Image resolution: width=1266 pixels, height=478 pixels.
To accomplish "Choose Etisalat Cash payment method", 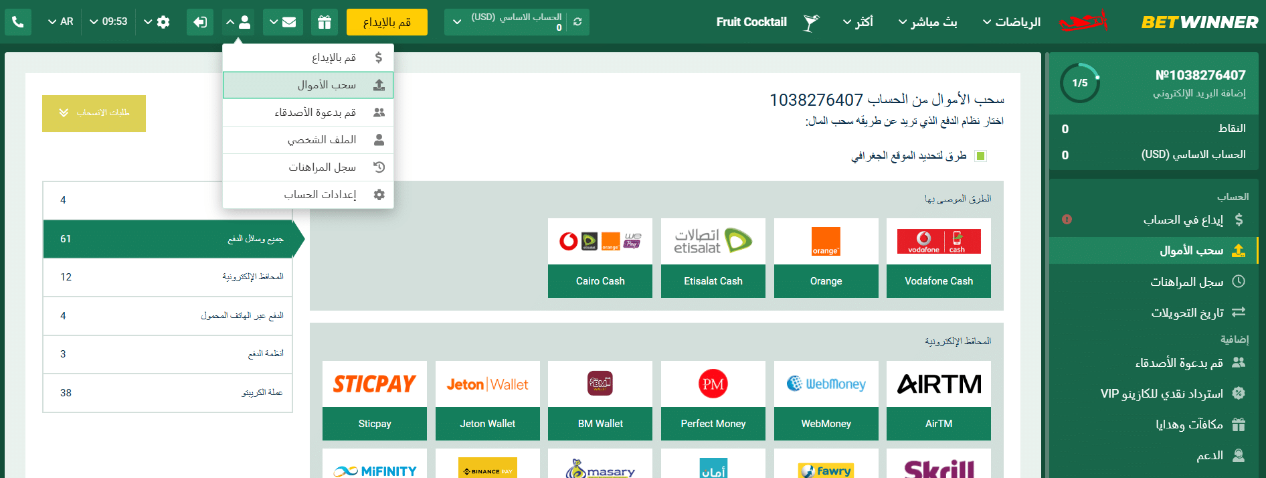I will tap(713, 258).
